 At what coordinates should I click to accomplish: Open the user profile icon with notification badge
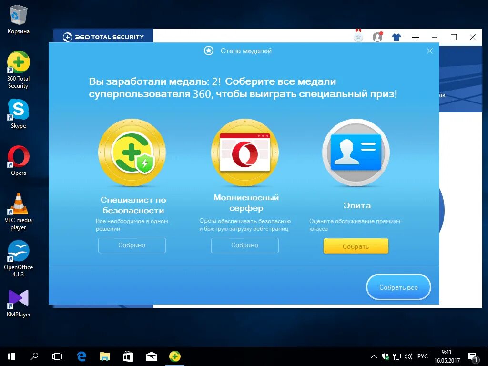tap(378, 37)
